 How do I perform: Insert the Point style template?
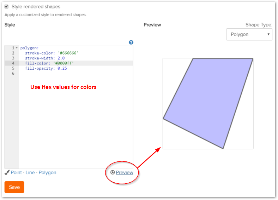click(16, 172)
